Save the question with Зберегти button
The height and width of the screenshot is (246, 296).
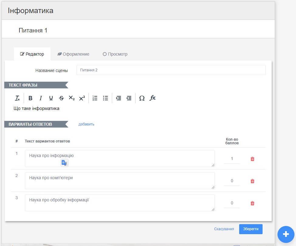coord(251,229)
